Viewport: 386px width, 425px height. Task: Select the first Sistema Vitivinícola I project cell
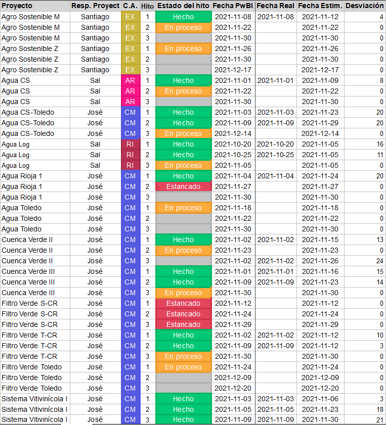point(34,399)
